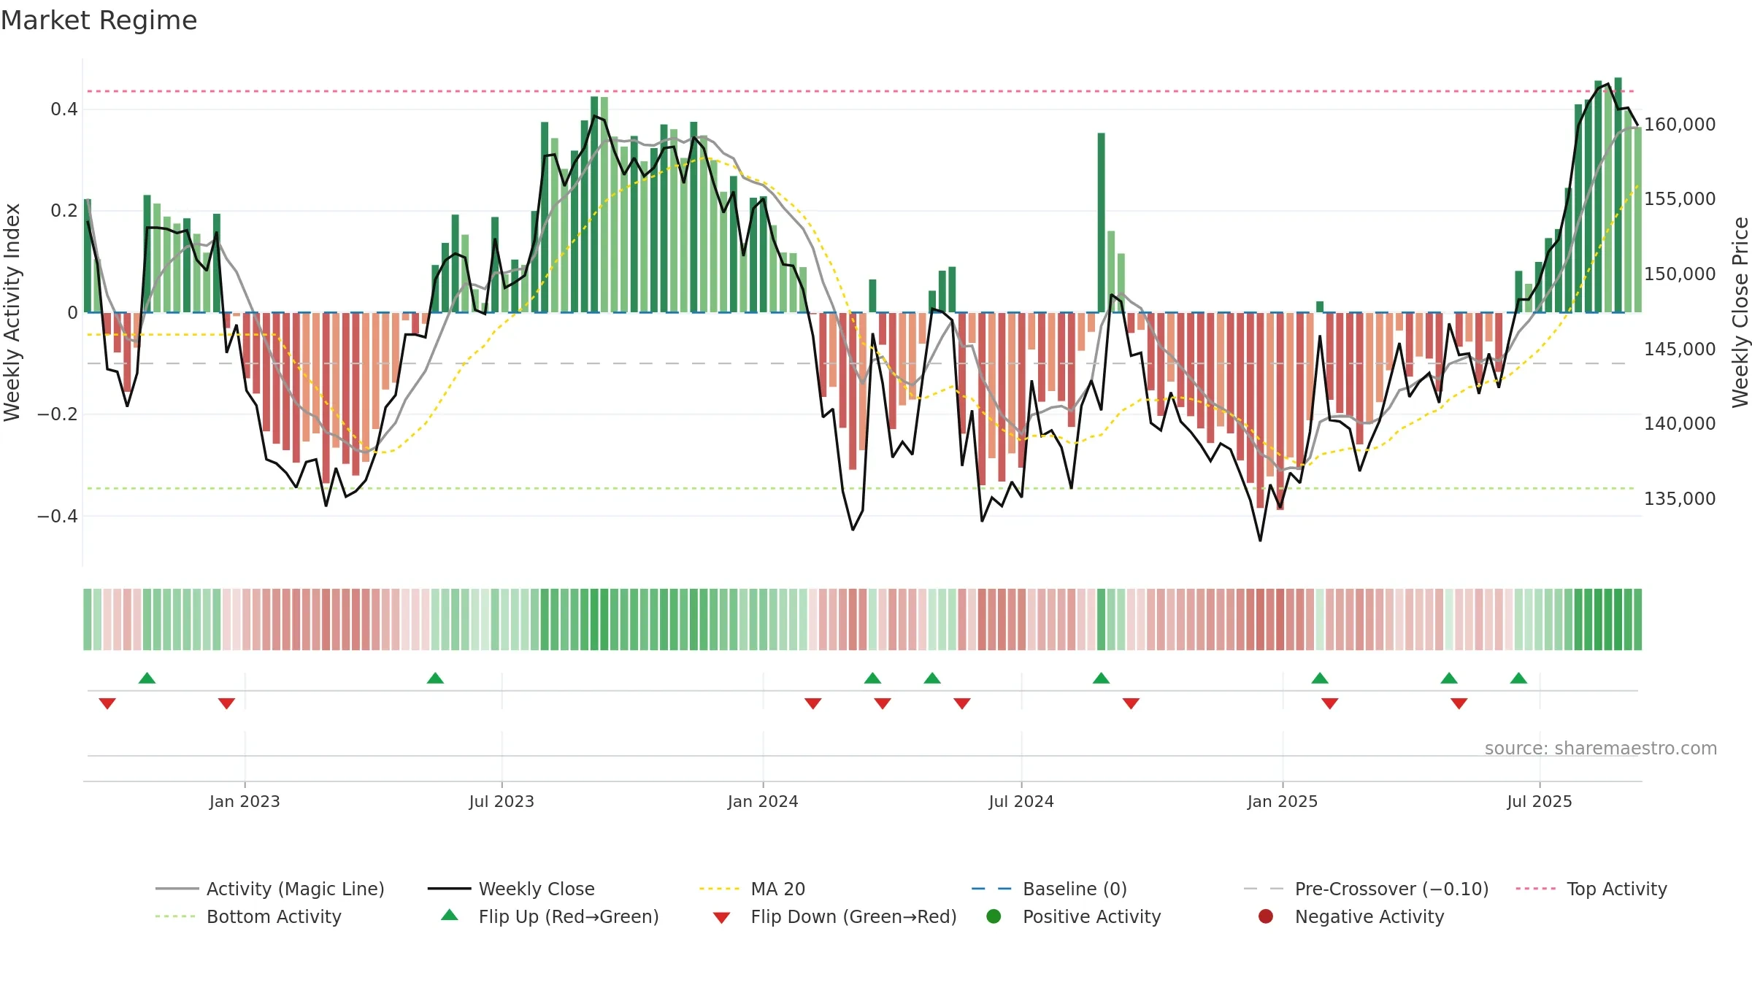
Task: Click the 150,000 right-axis price label
Action: click(1680, 274)
